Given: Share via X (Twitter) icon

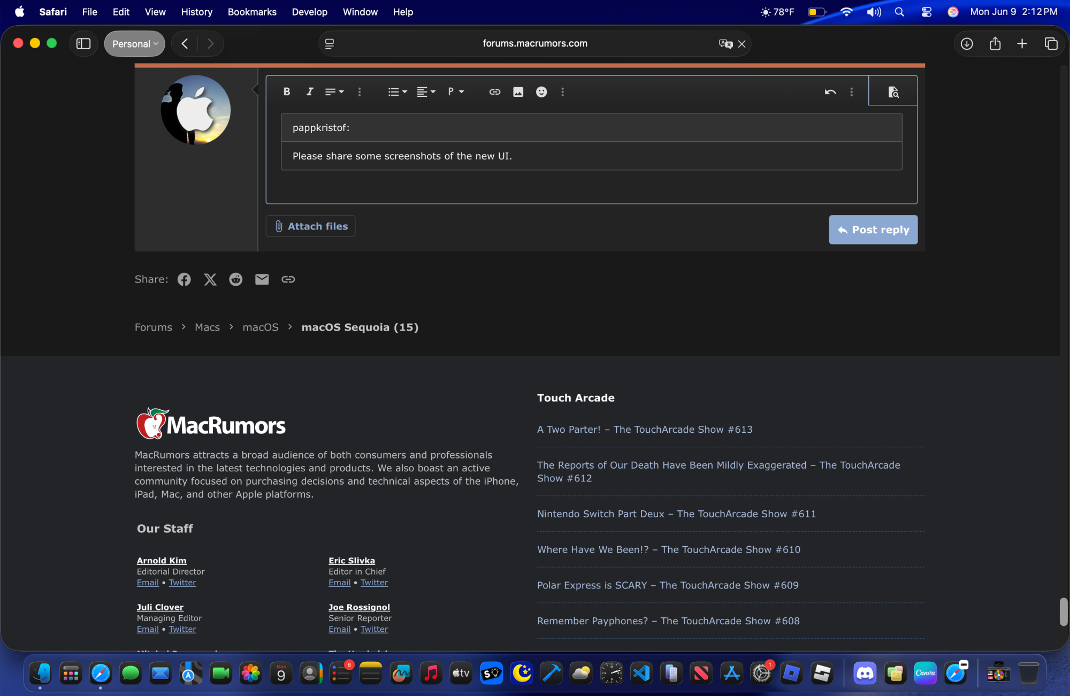Looking at the screenshot, I should [210, 279].
